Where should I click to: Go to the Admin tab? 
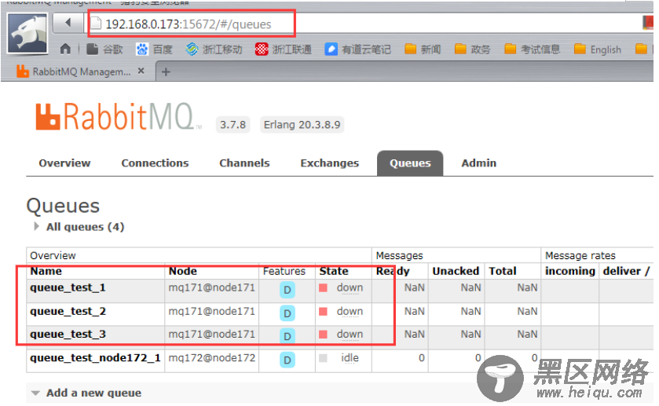[x=478, y=163]
